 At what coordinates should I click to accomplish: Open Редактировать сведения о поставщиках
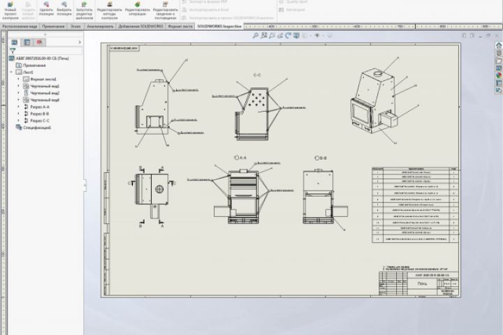coord(165,10)
